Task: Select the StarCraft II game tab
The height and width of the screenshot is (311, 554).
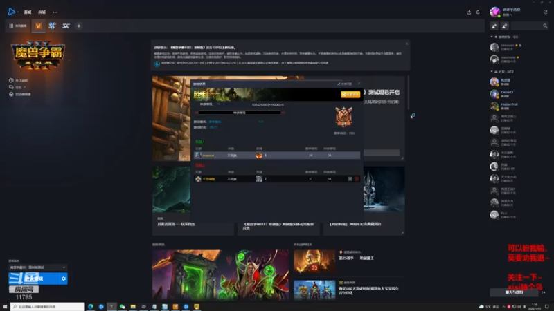Action: pyautogui.click(x=53, y=26)
